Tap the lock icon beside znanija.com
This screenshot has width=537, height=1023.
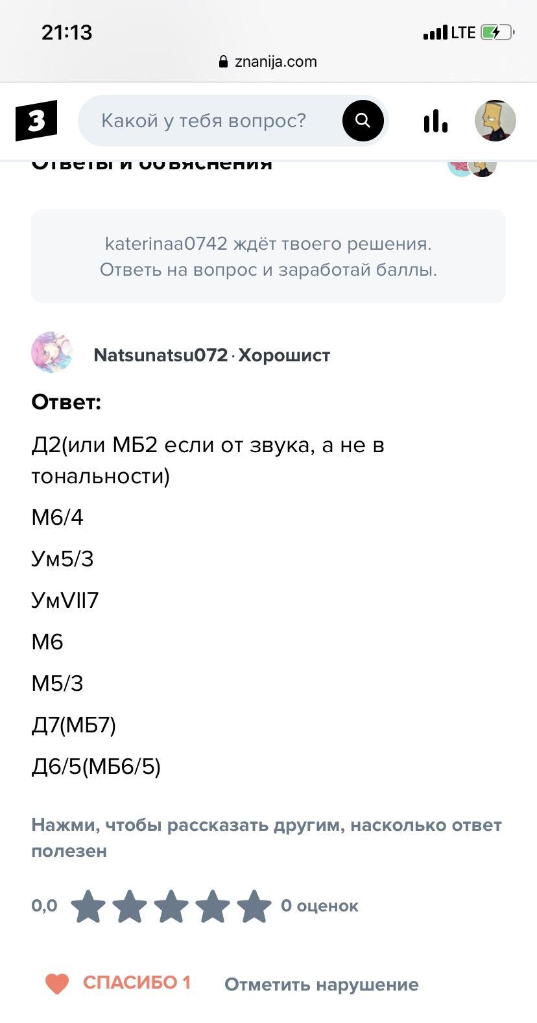tap(224, 62)
